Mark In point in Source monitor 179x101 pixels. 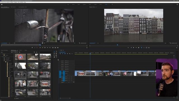[x=35, y=48]
